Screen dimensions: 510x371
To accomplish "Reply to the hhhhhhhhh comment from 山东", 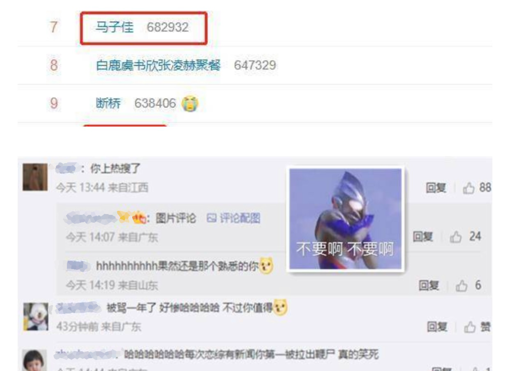I will (x=429, y=285).
